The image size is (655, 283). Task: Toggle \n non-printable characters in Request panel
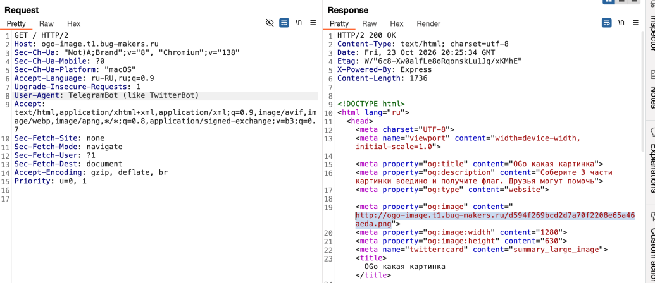(298, 23)
